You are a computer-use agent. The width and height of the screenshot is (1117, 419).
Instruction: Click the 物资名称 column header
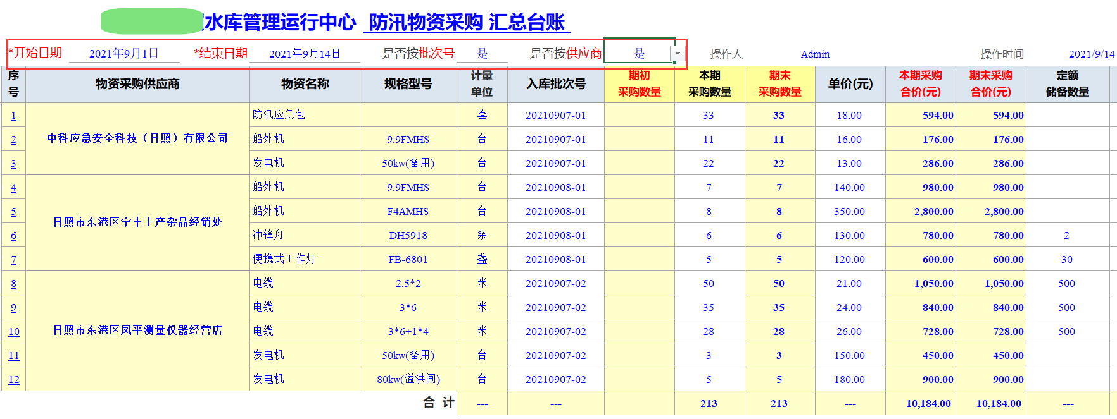pos(305,84)
